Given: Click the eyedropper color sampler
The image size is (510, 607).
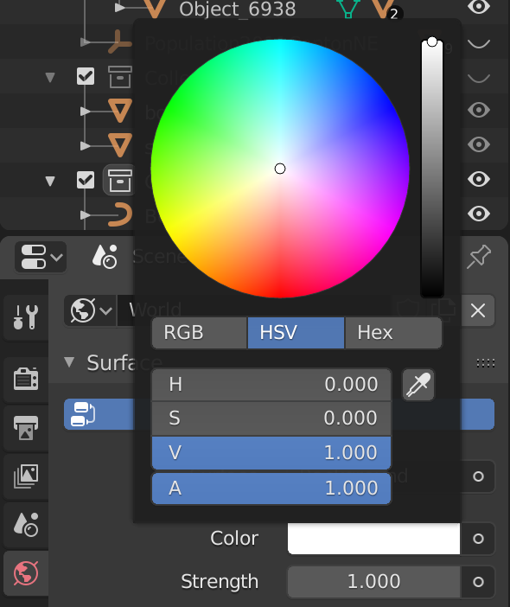Looking at the screenshot, I should (x=418, y=385).
